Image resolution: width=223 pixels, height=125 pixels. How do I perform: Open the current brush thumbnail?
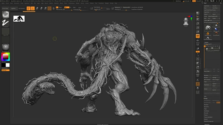click(x=5, y=15)
